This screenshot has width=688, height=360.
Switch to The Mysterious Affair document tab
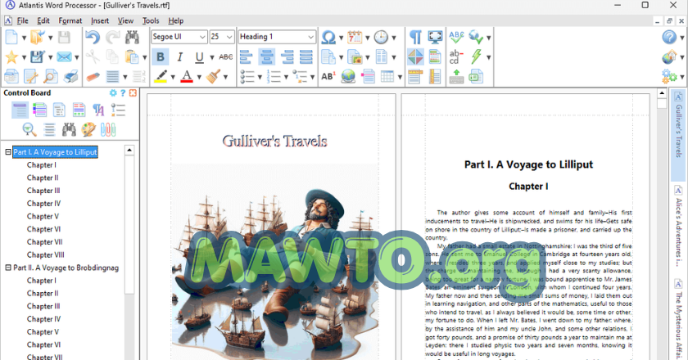point(678,319)
